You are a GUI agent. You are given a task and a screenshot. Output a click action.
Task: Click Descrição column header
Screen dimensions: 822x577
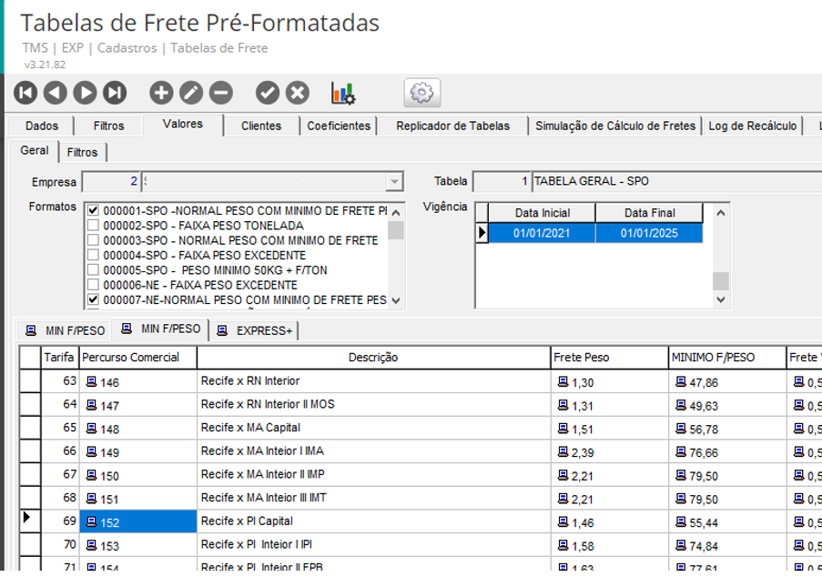point(373,358)
